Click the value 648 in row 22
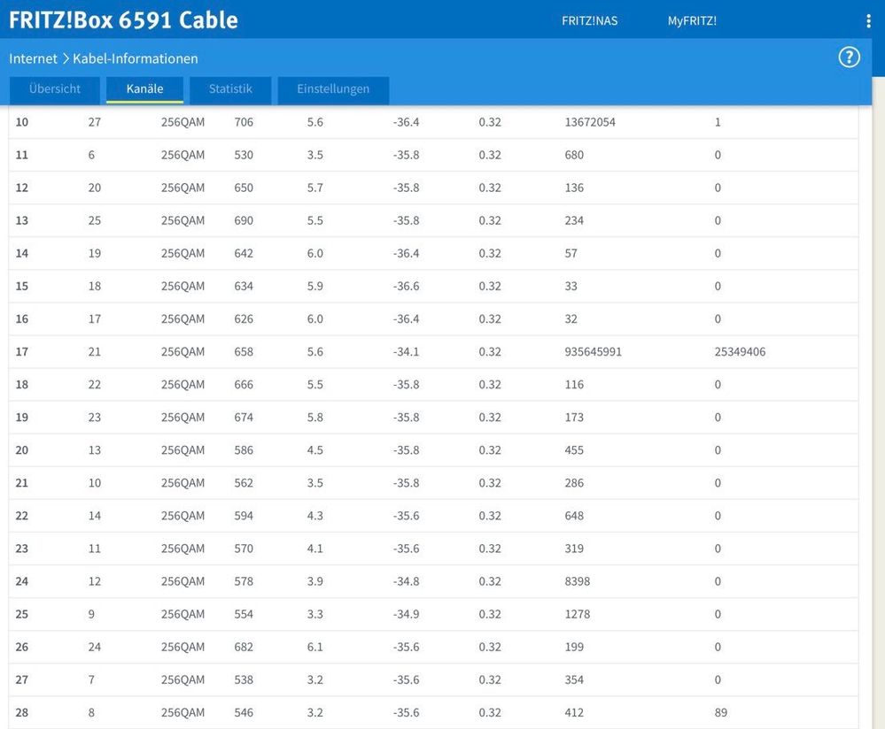Image resolution: width=885 pixels, height=729 pixels. click(574, 516)
